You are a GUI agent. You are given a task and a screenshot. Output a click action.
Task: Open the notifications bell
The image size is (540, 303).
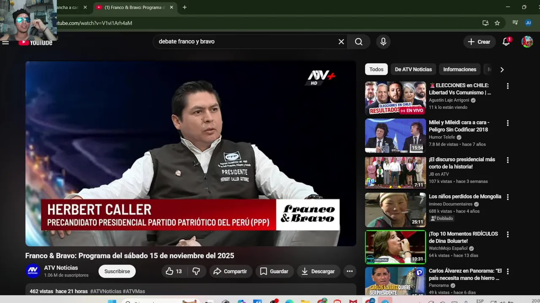click(506, 42)
